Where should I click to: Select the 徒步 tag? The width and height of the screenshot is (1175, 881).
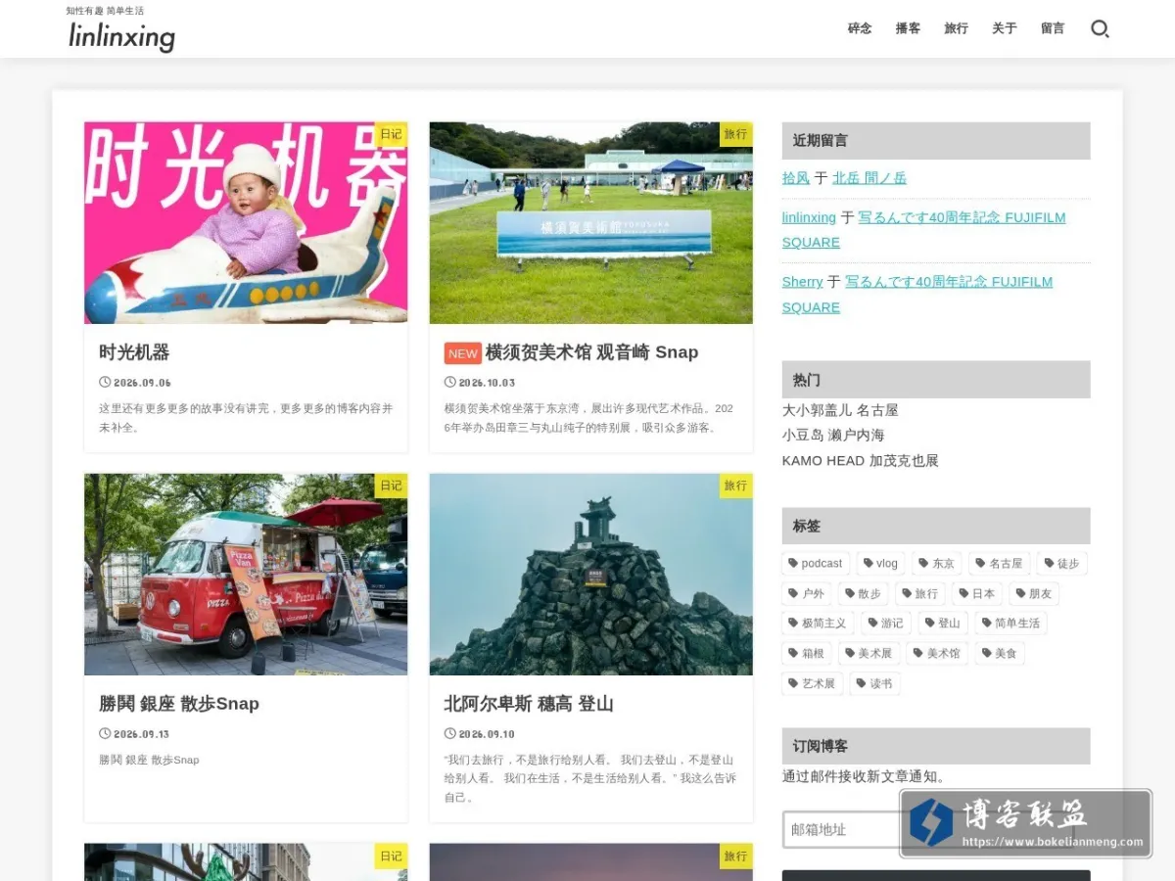(x=1061, y=564)
